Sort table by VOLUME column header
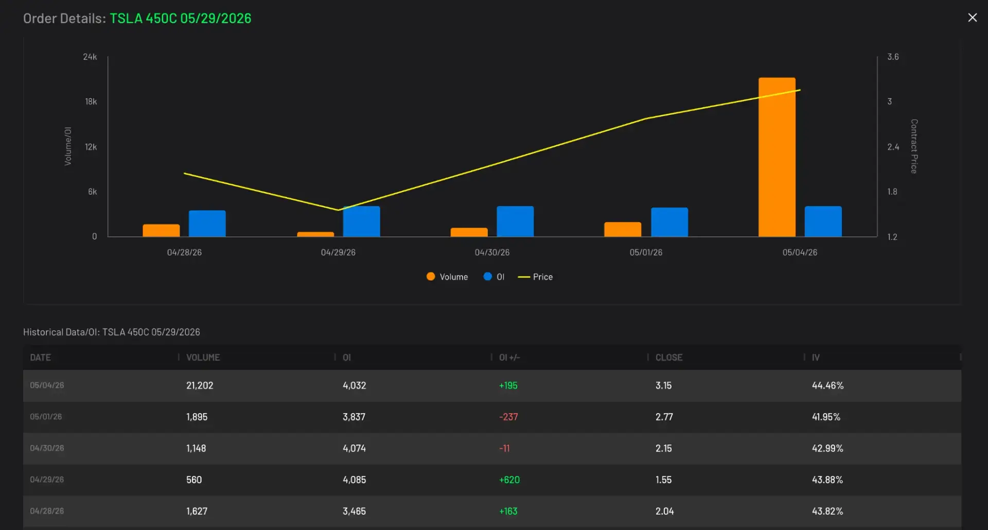The width and height of the screenshot is (988, 530). [203, 357]
